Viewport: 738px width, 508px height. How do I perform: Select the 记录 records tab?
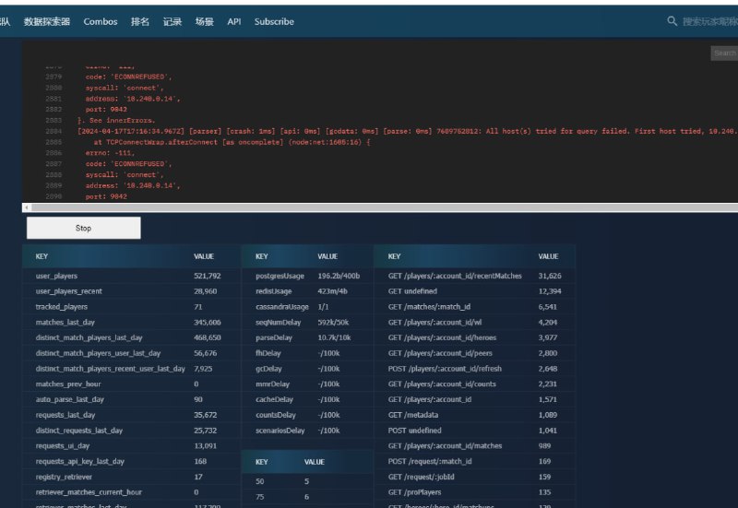[x=173, y=21]
